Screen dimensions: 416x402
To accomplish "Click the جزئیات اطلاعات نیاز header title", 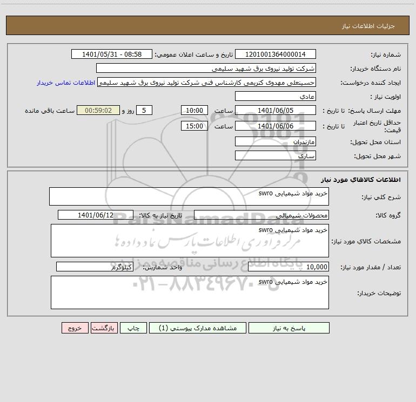I will pyautogui.click(x=368, y=26).
